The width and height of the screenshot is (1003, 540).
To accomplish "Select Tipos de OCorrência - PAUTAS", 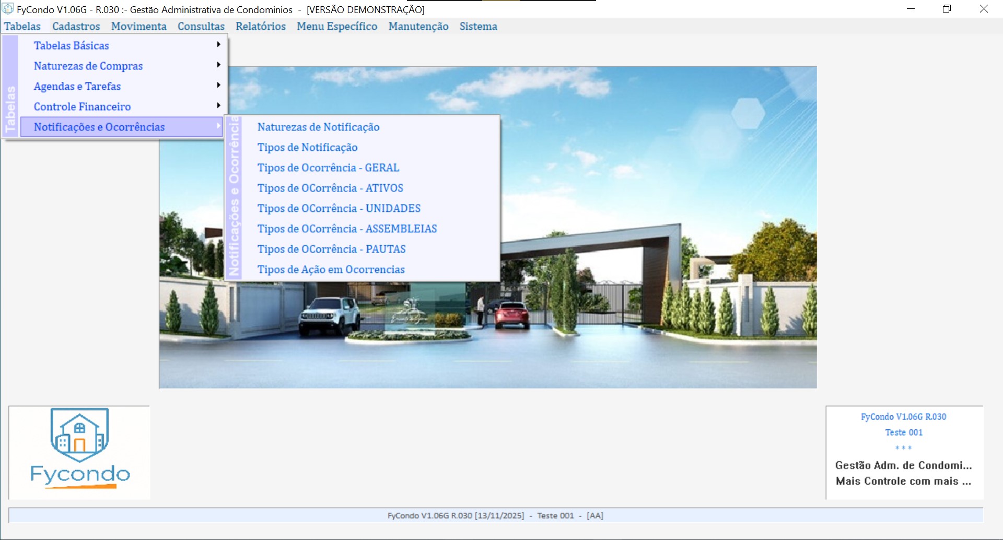I will click(x=331, y=249).
